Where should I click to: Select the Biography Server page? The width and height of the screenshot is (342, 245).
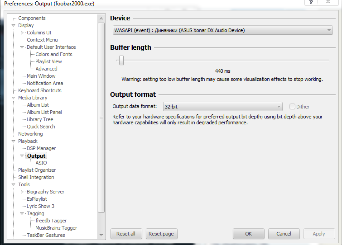point(46,192)
